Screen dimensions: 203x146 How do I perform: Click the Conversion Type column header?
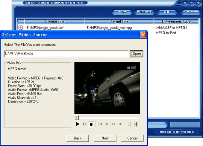tap(176, 21)
